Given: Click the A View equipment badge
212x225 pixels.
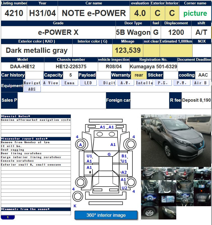Looking at the screenshot, I should click(51, 83).
